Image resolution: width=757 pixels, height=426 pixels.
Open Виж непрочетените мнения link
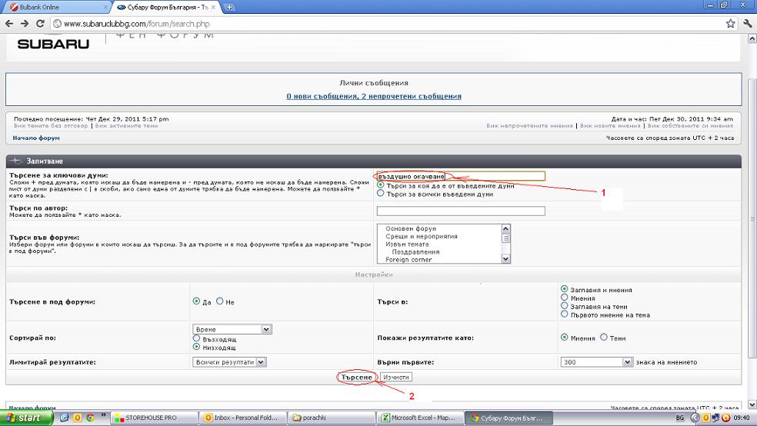pos(529,126)
